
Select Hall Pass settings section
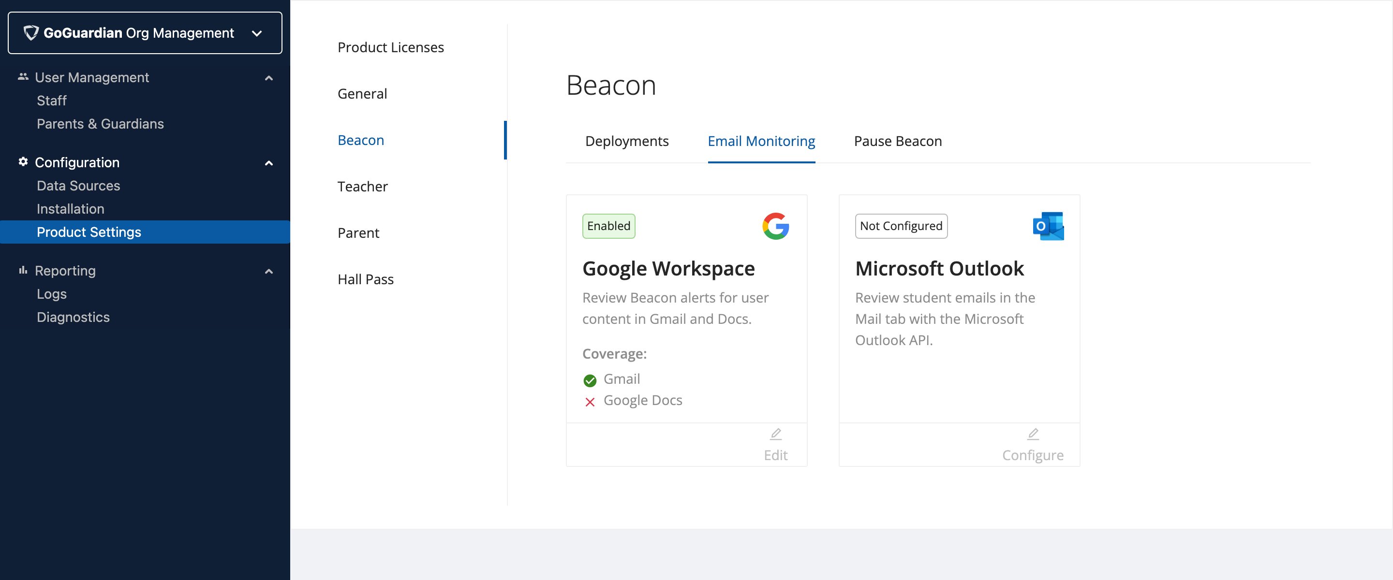click(366, 279)
